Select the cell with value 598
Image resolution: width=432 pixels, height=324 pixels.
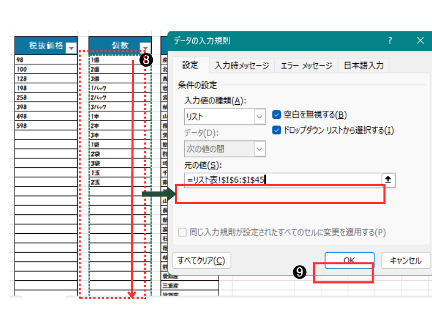46,126
